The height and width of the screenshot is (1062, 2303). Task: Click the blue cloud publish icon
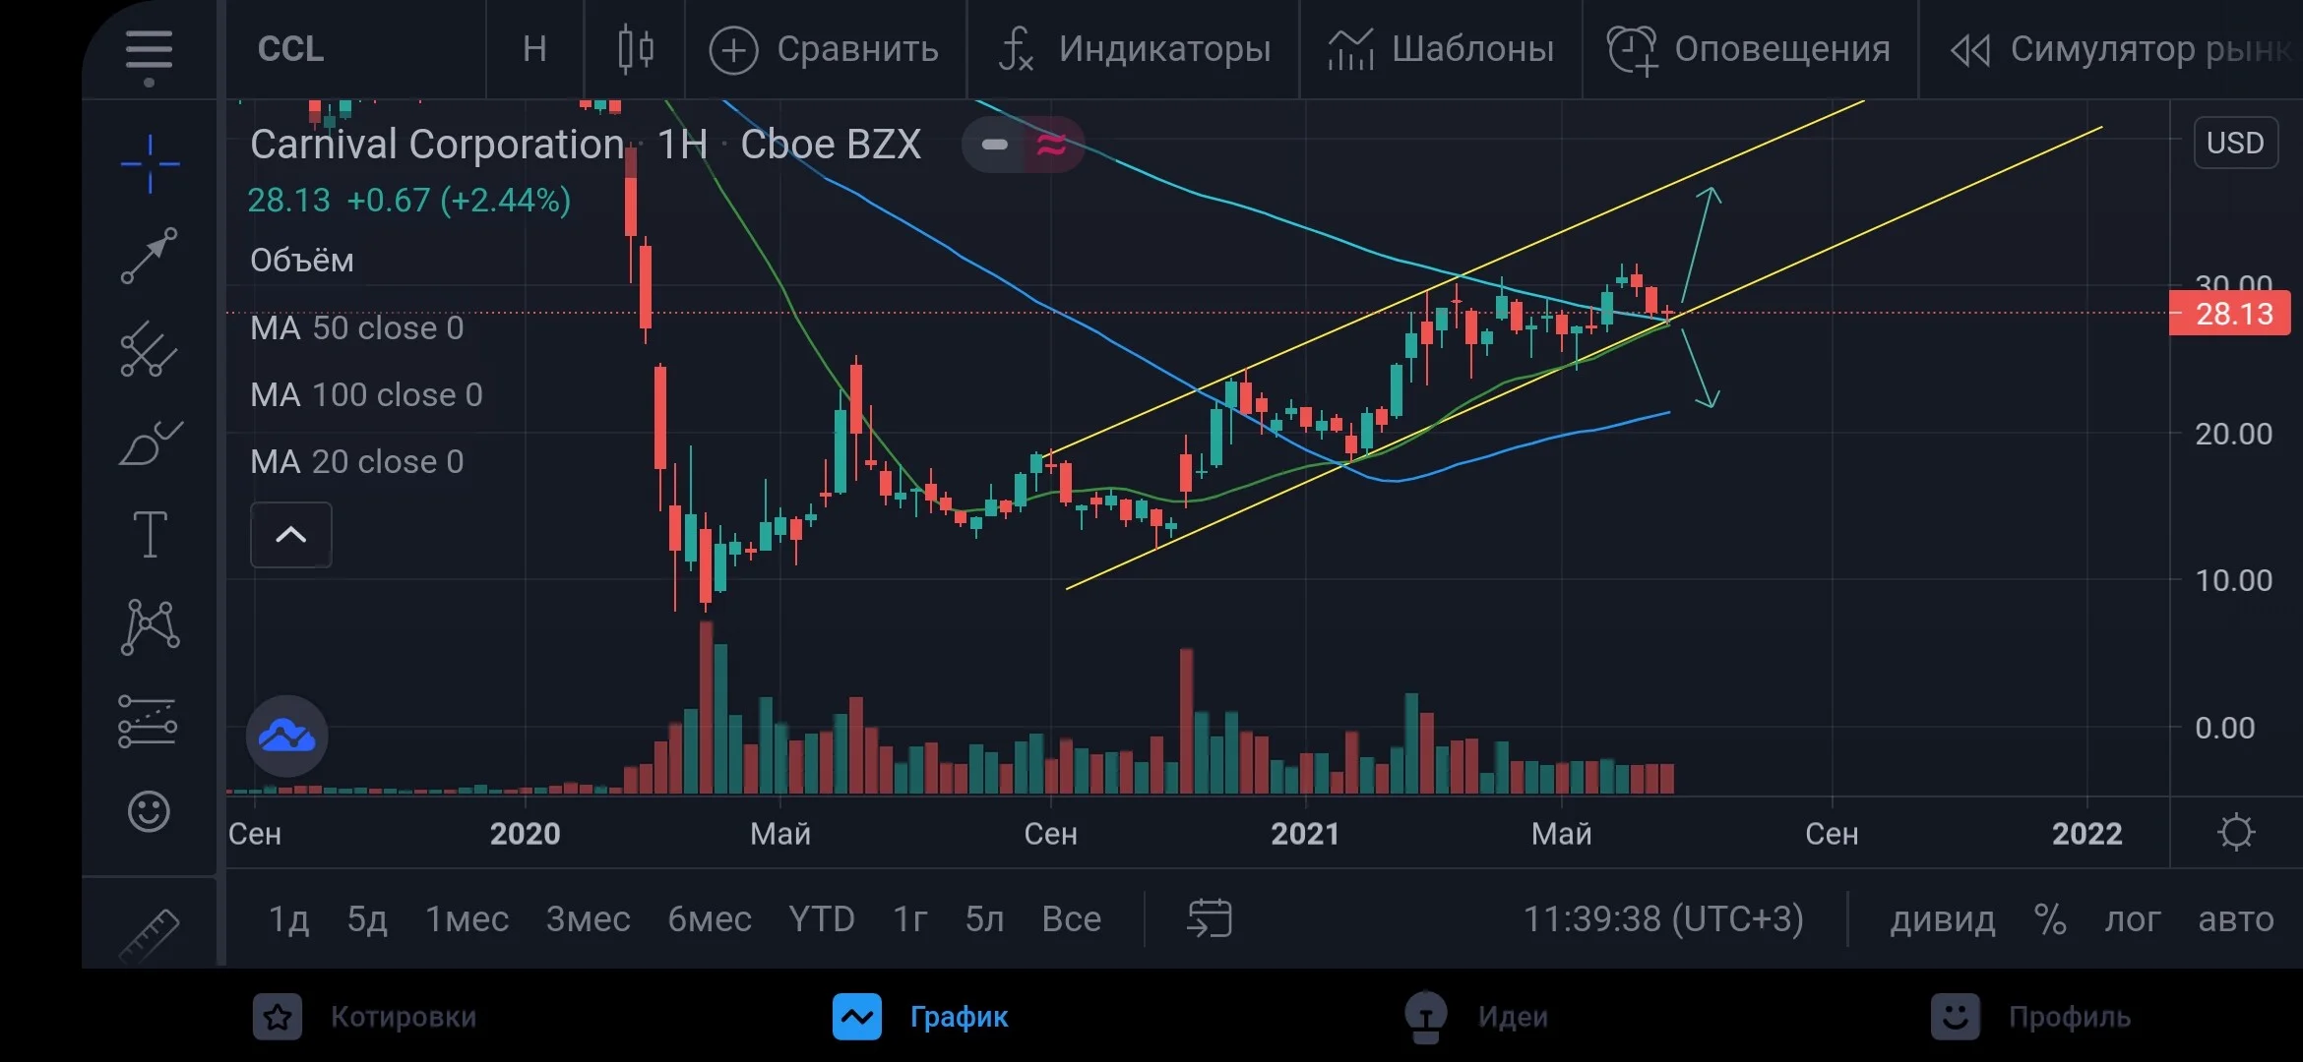[286, 736]
